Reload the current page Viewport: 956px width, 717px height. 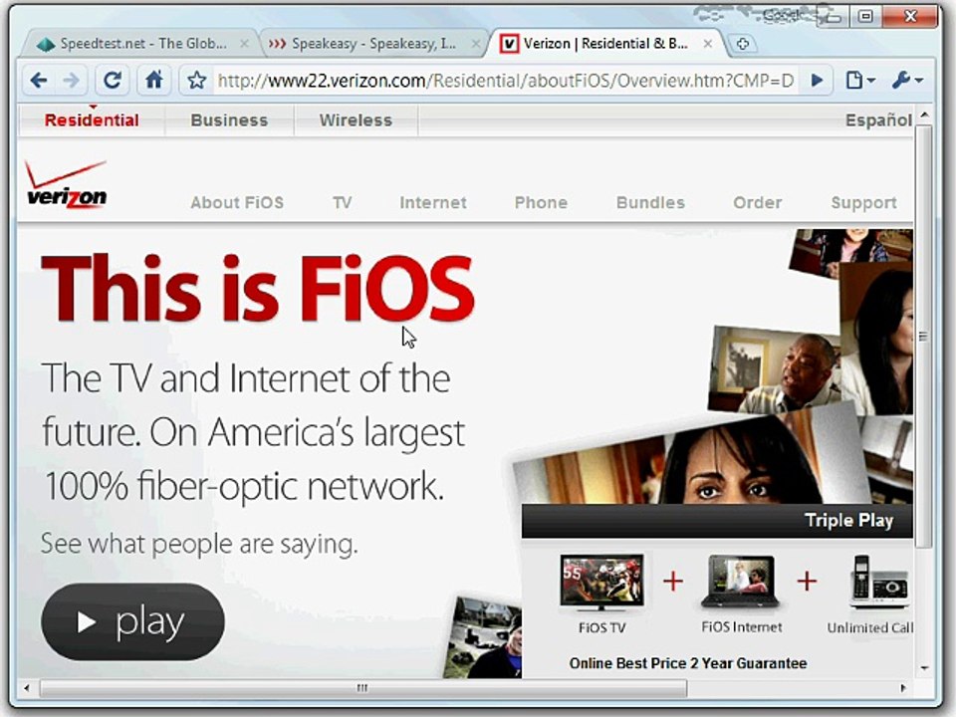point(113,80)
